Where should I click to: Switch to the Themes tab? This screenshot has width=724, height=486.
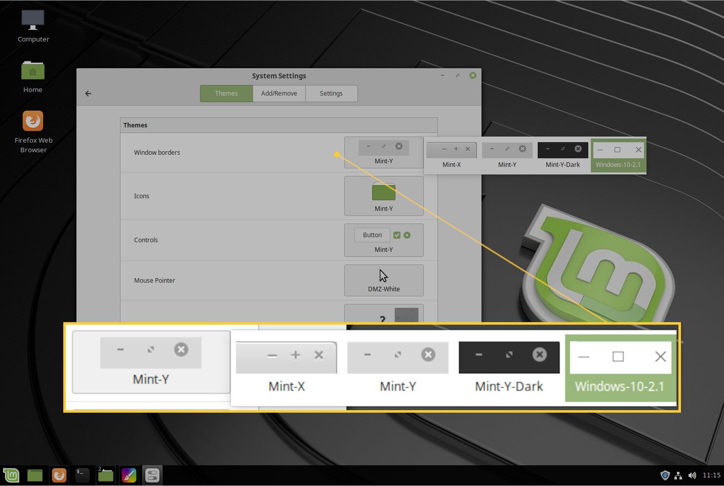click(x=226, y=94)
